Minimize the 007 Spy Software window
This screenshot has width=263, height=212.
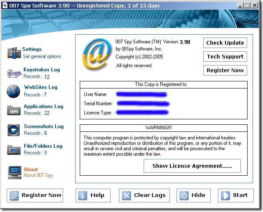[x=240, y=5]
